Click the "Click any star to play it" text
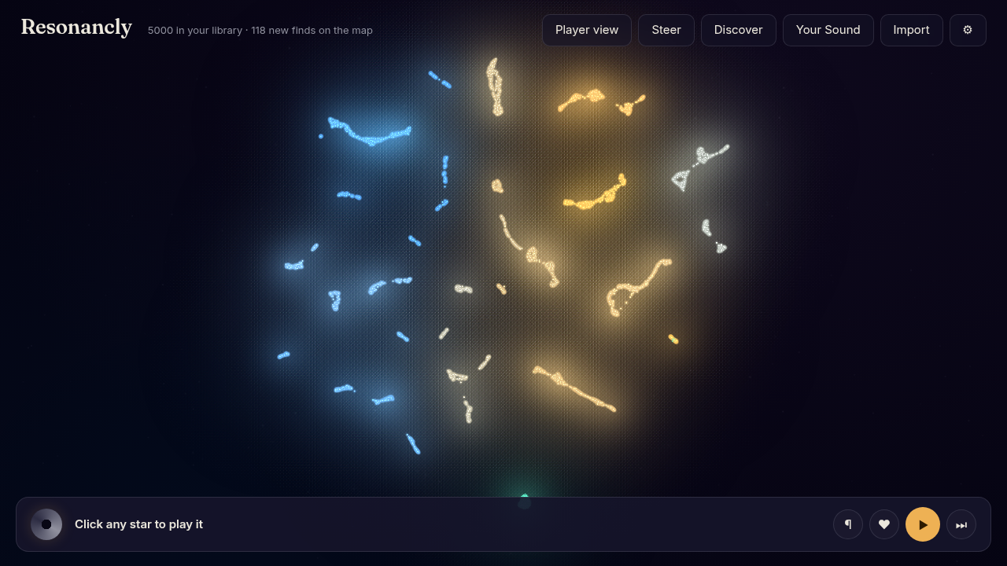This screenshot has width=1007, height=566. 138,524
